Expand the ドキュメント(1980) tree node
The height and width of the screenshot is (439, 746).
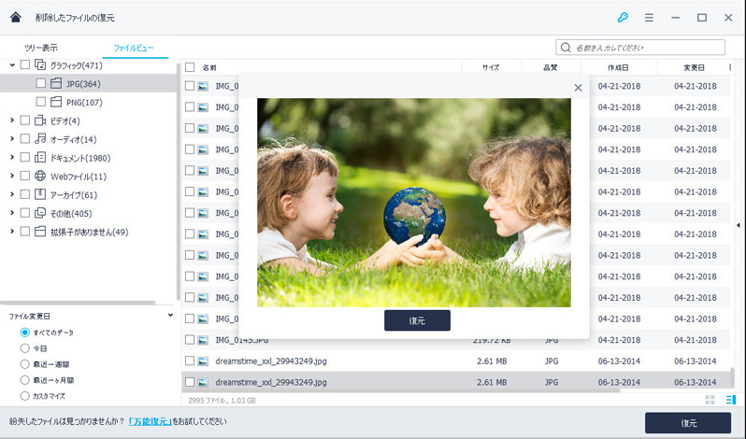click(x=12, y=158)
